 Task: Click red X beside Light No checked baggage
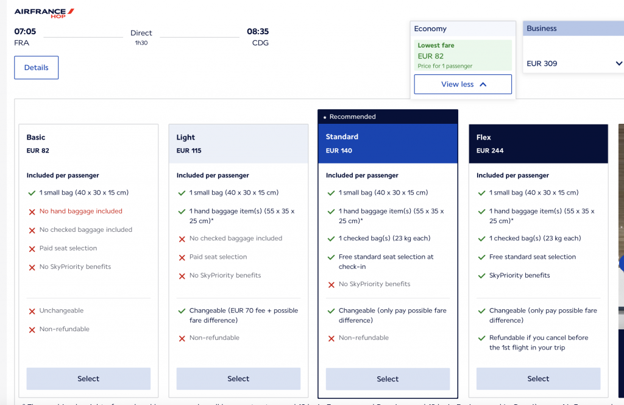coord(182,239)
